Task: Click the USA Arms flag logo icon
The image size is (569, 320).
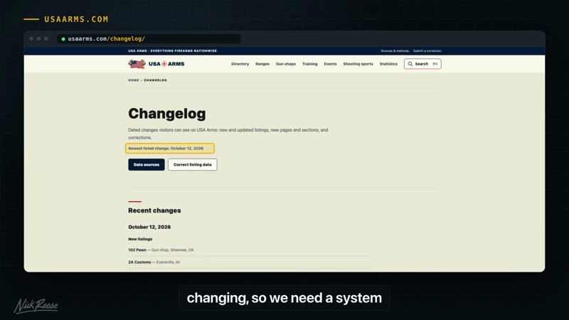Action: tap(137, 64)
